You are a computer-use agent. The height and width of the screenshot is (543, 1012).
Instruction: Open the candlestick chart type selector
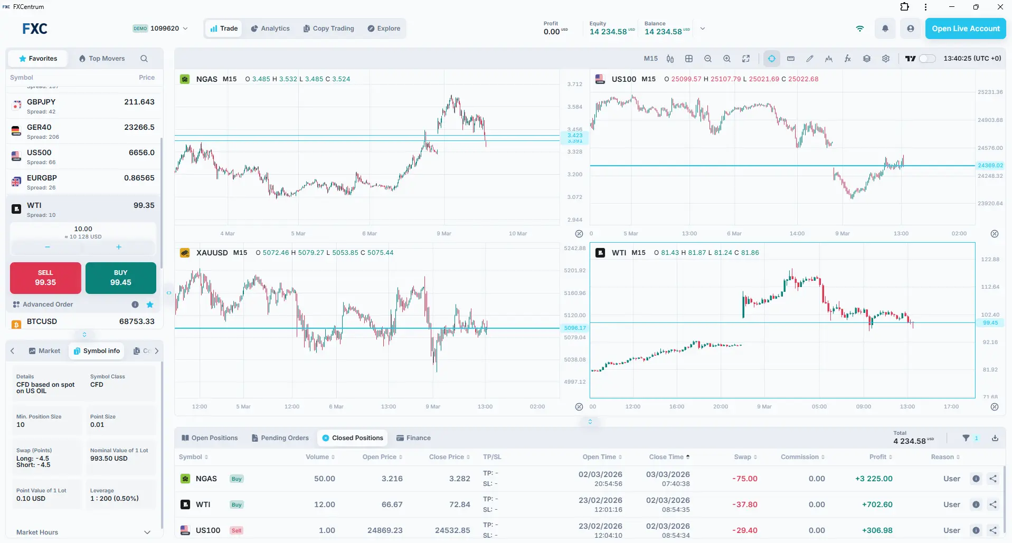(670, 58)
